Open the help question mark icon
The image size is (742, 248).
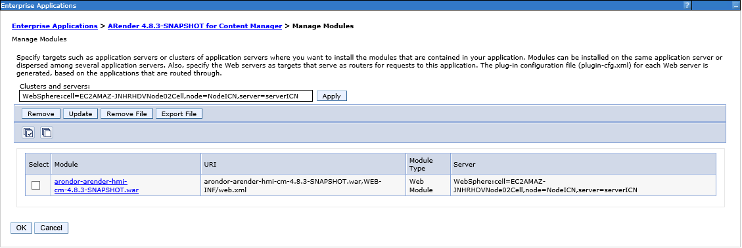coord(687,5)
